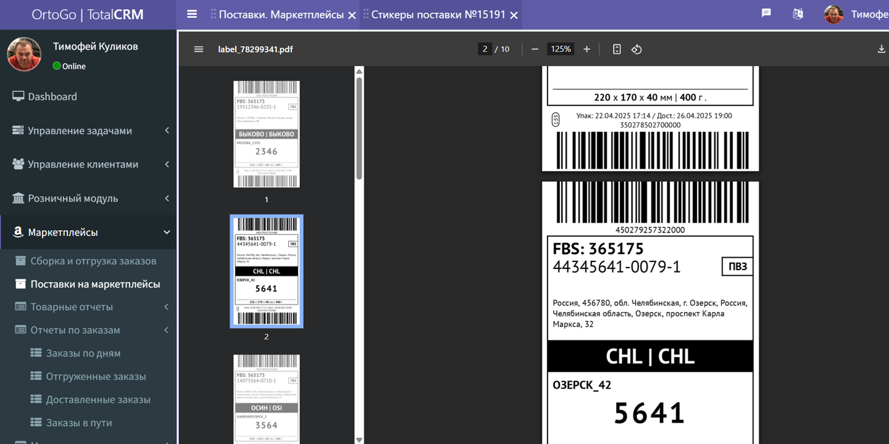The height and width of the screenshot is (444, 889).
Task: Zoom in the PDF with plus button
Action: tap(586, 49)
